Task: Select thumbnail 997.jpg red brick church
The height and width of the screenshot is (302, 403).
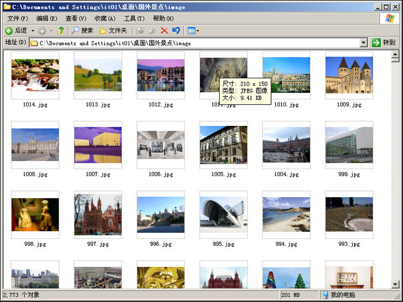Action: tap(98, 214)
